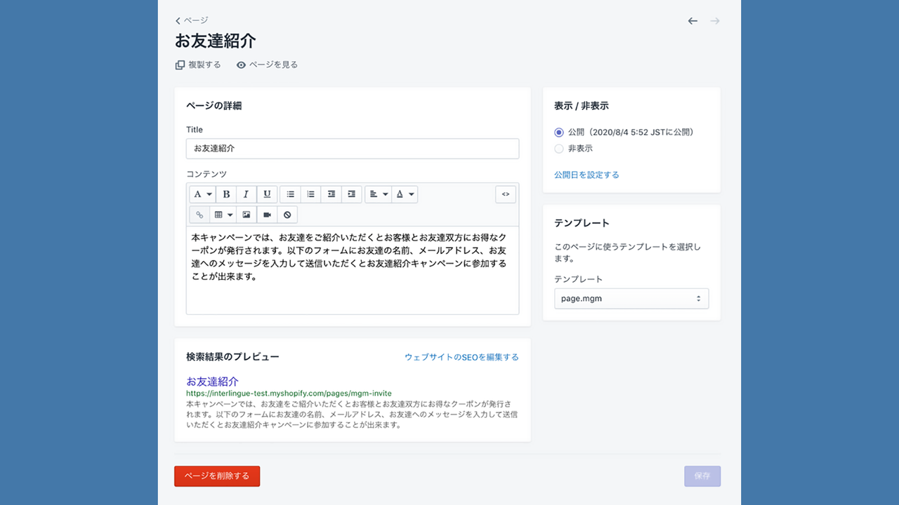The image size is (899, 505).
Task: Toggle bold formatting
Action: pyautogui.click(x=226, y=194)
